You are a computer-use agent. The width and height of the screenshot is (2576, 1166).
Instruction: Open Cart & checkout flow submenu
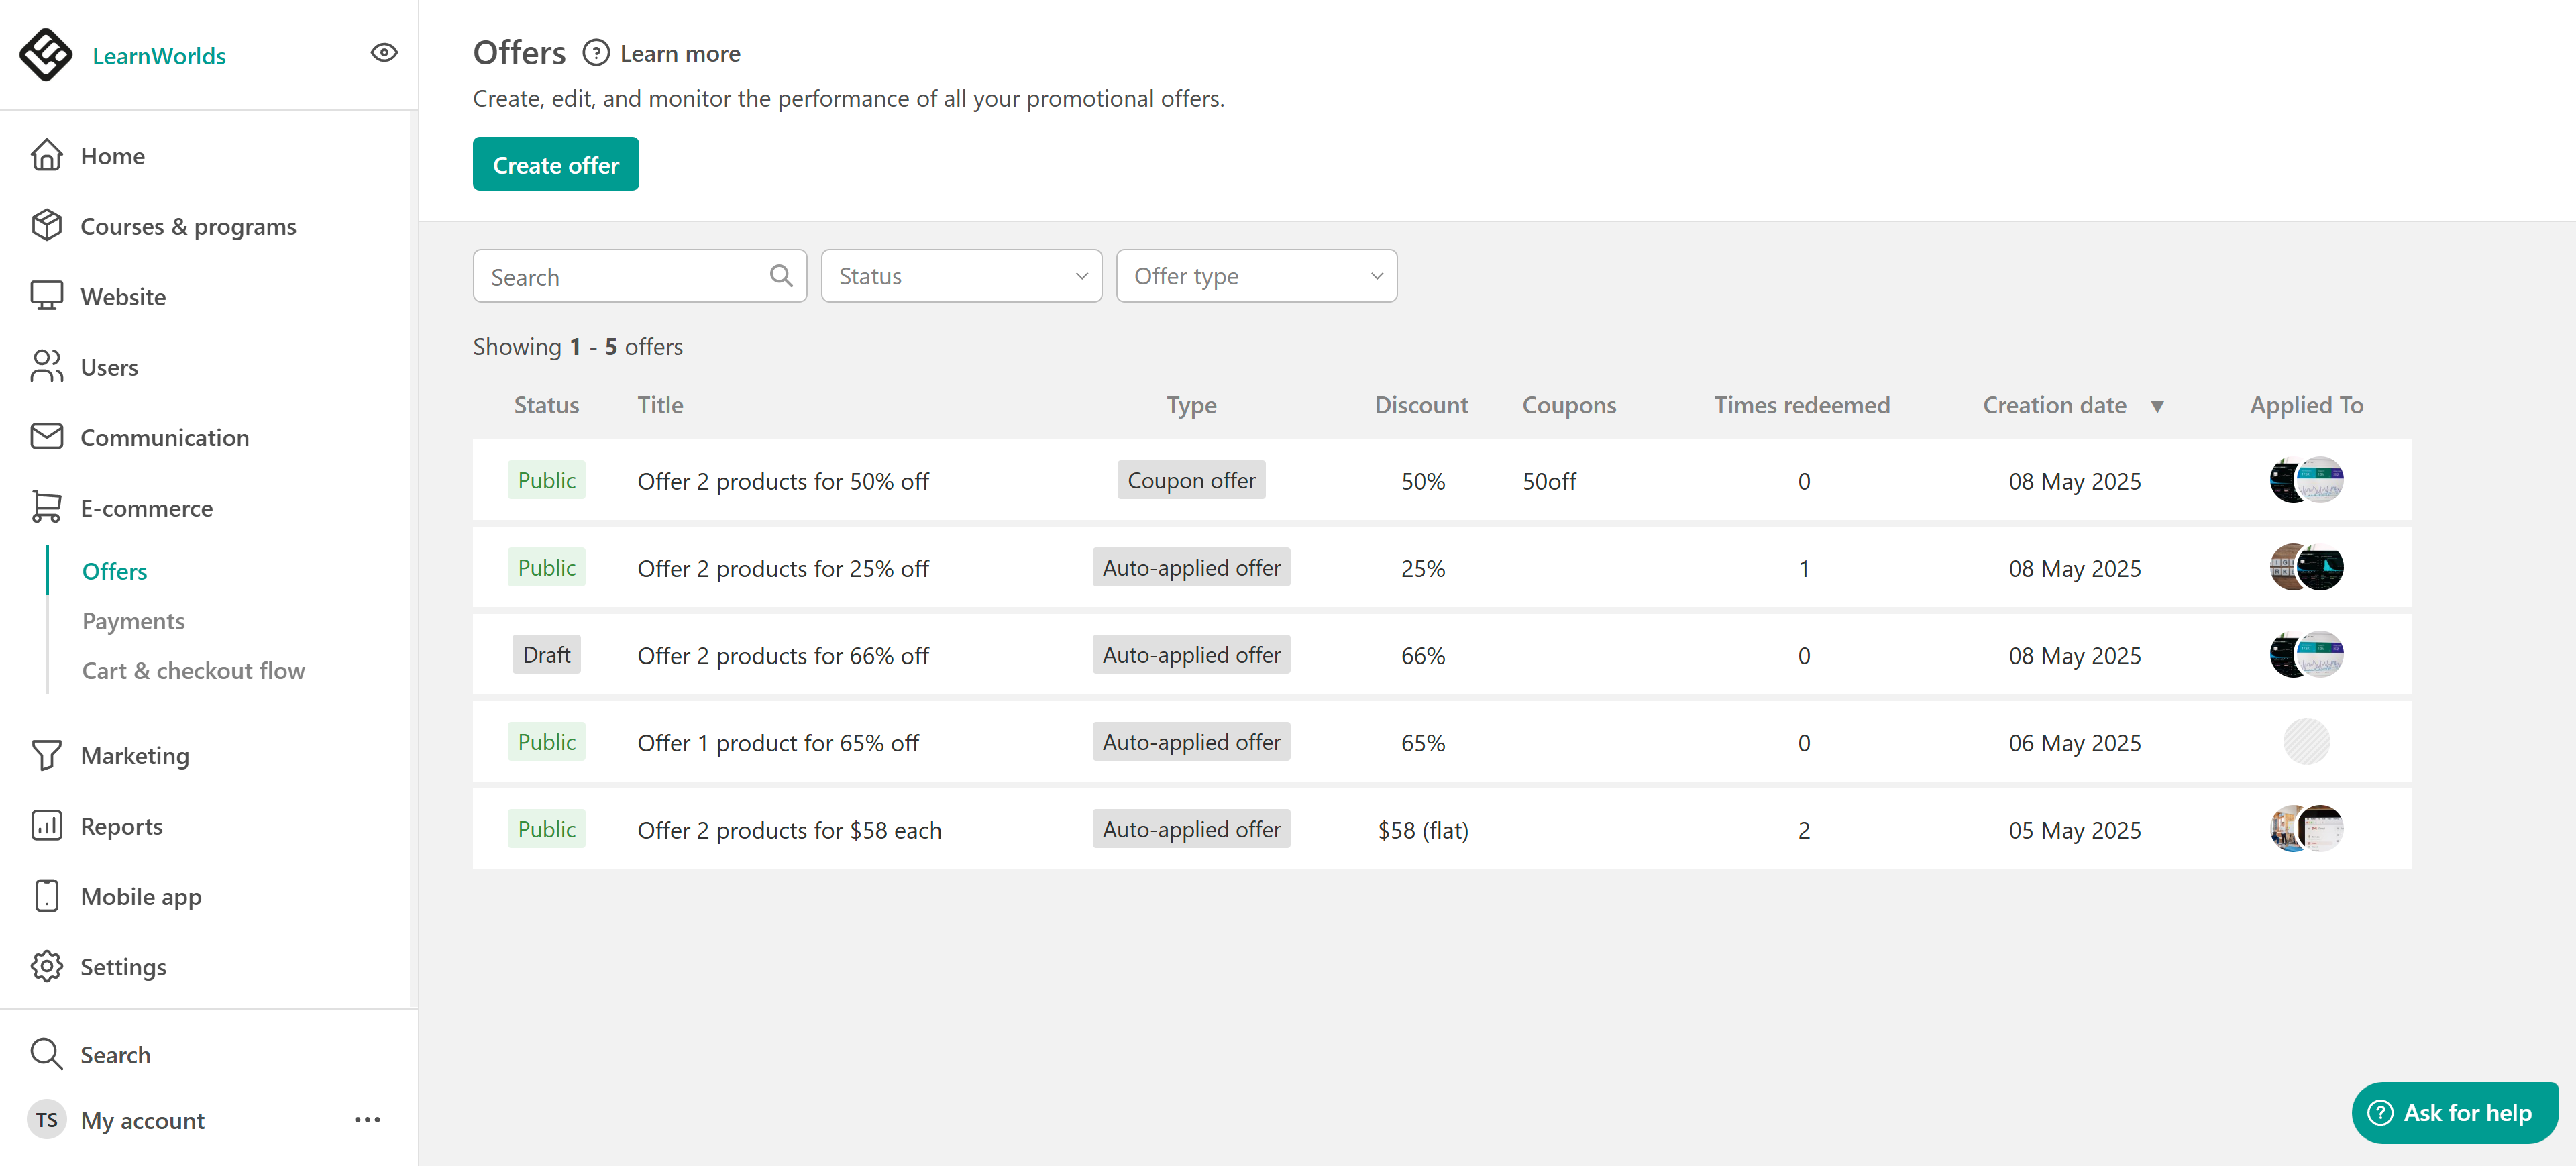click(x=193, y=671)
